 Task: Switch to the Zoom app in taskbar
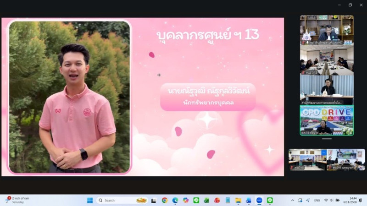[x=259, y=201]
